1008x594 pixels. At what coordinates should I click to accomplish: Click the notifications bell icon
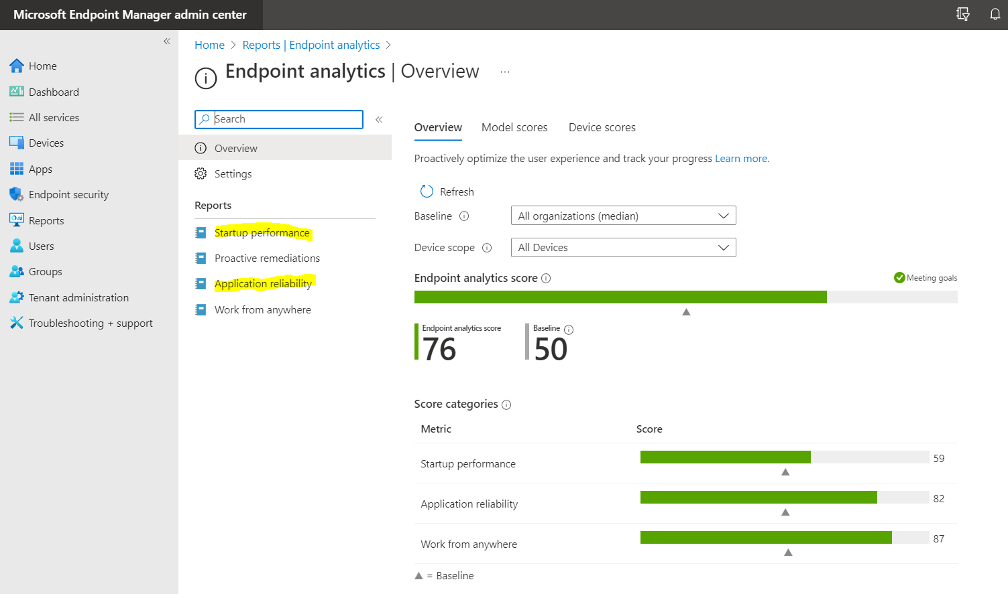[995, 13]
